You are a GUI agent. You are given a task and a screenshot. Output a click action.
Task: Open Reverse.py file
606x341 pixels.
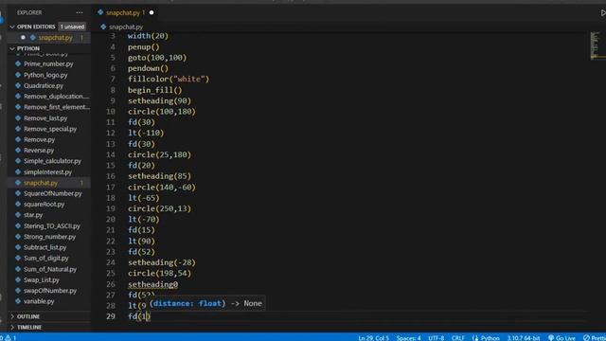39,151
